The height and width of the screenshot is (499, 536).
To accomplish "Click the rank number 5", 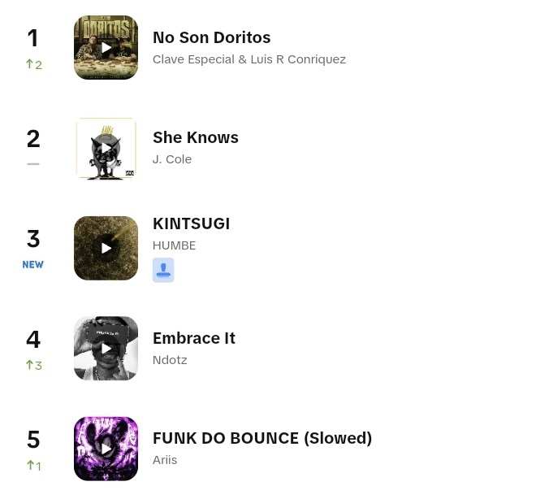I will (33, 440).
